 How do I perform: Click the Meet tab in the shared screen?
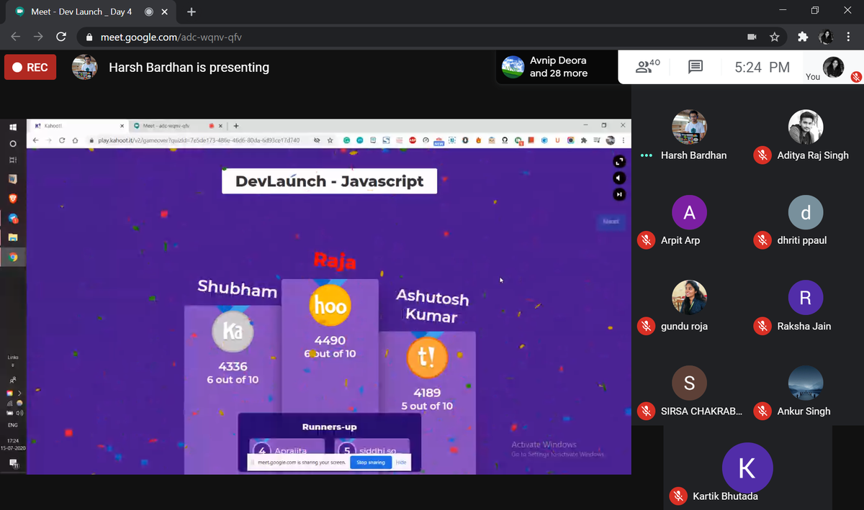176,125
